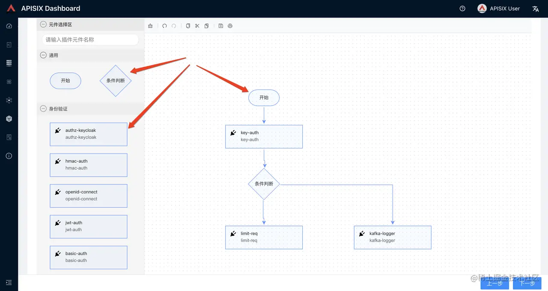Click the clear canvas broom icon

150,26
